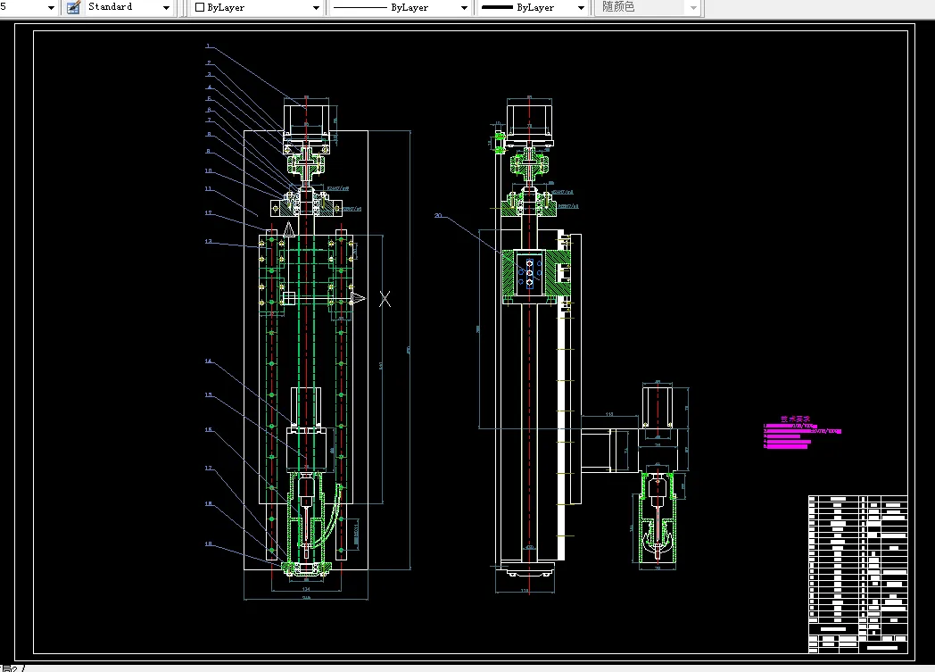This screenshot has width=935, height=672.
Task: Select the title block parts list table
Action: pyautogui.click(x=857, y=574)
